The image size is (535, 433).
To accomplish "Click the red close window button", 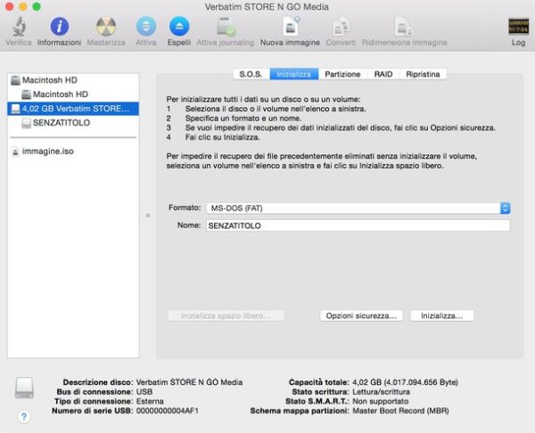I will click(10, 6).
